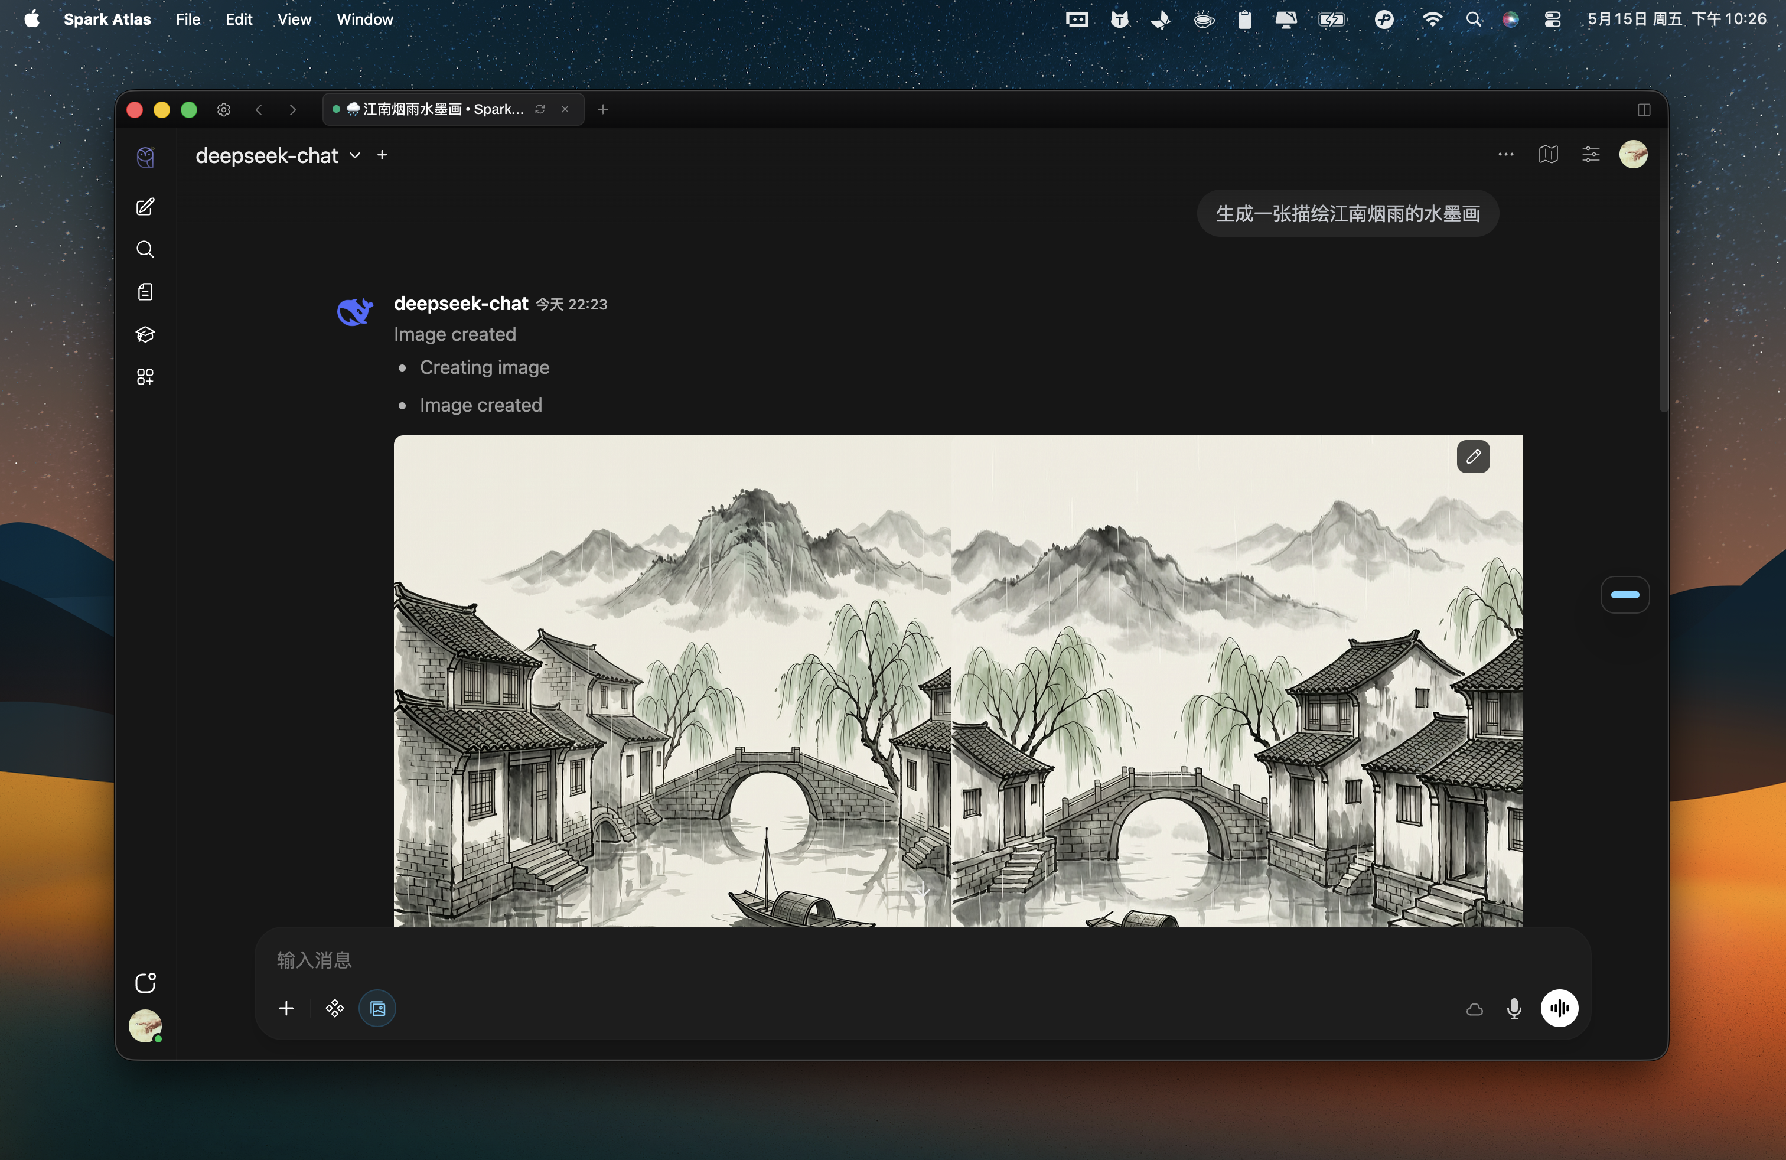The height and width of the screenshot is (1160, 1786).
Task: Close the 江南烟雨水墨画 tab
Action: [565, 109]
